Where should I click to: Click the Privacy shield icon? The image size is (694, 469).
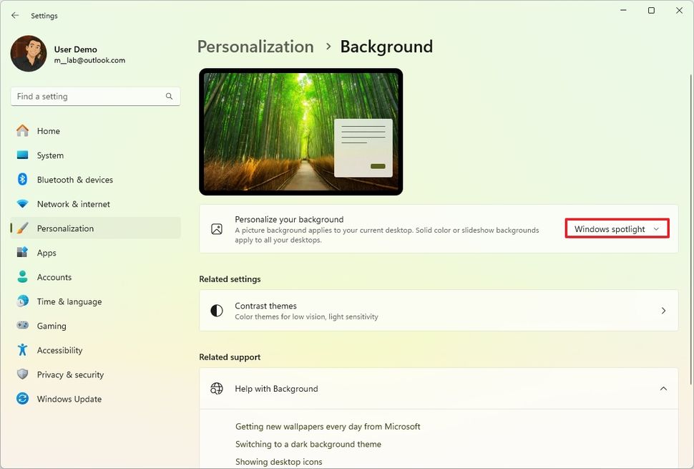pyautogui.click(x=22, y=374)
